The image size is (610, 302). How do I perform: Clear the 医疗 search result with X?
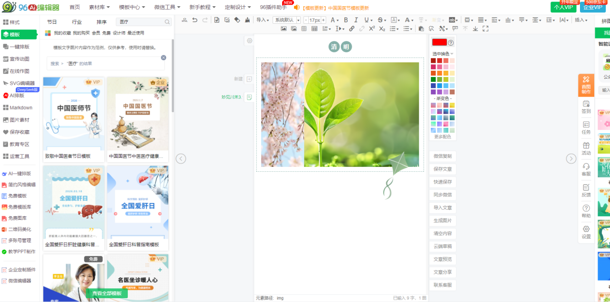click(163, 58)
